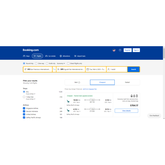Image resolution: width=165 pixels, height=165 pixels.
Task: Switch to the Best tab
Action: 77,82
